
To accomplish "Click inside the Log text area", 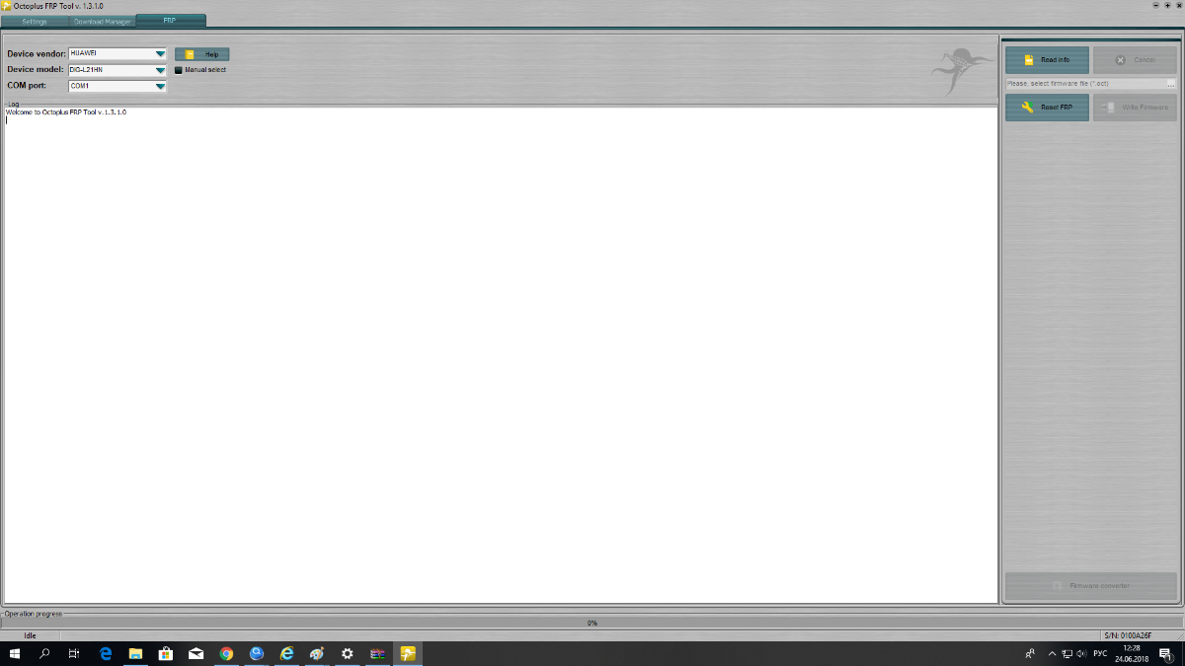I will 501,355.
